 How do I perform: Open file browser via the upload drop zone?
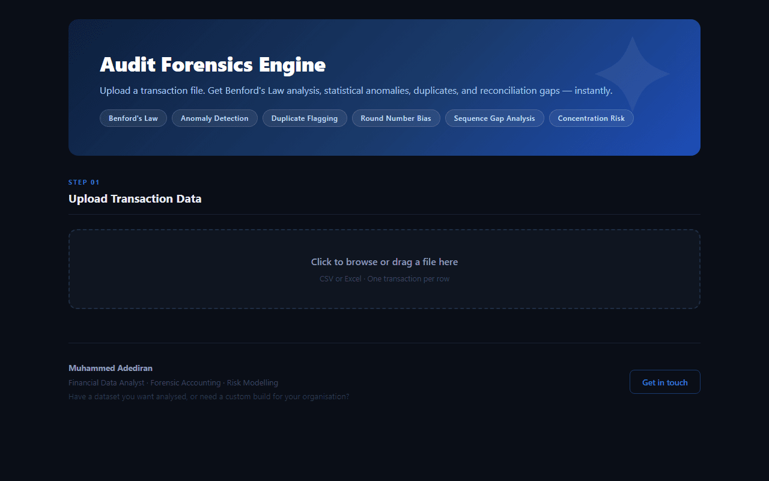tap(384, 269)
